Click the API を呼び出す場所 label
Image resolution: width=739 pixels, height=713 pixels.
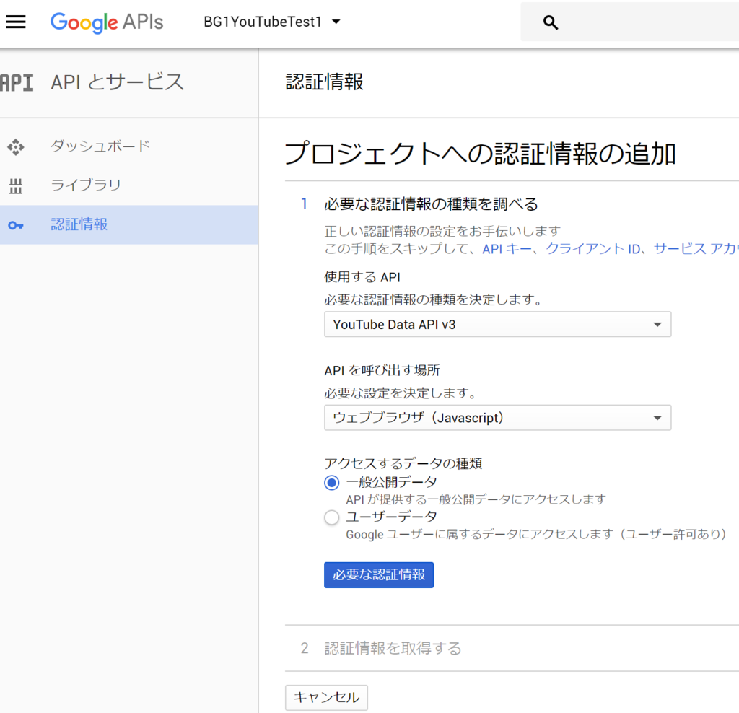tap(382, 370)
